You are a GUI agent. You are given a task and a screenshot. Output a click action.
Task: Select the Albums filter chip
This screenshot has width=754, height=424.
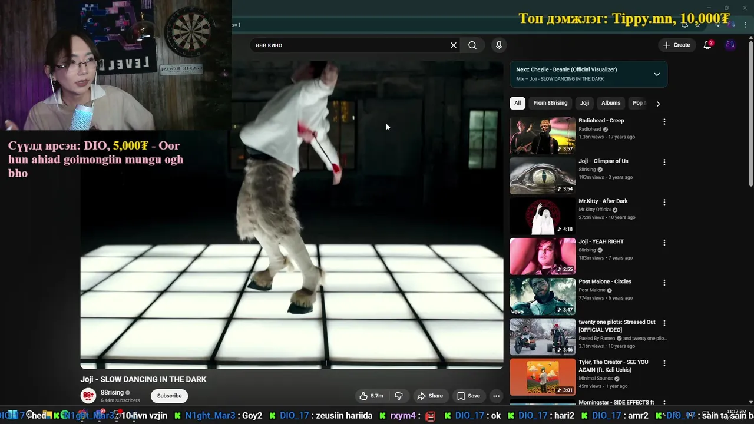pyautogui.click(x=611, y=103)
